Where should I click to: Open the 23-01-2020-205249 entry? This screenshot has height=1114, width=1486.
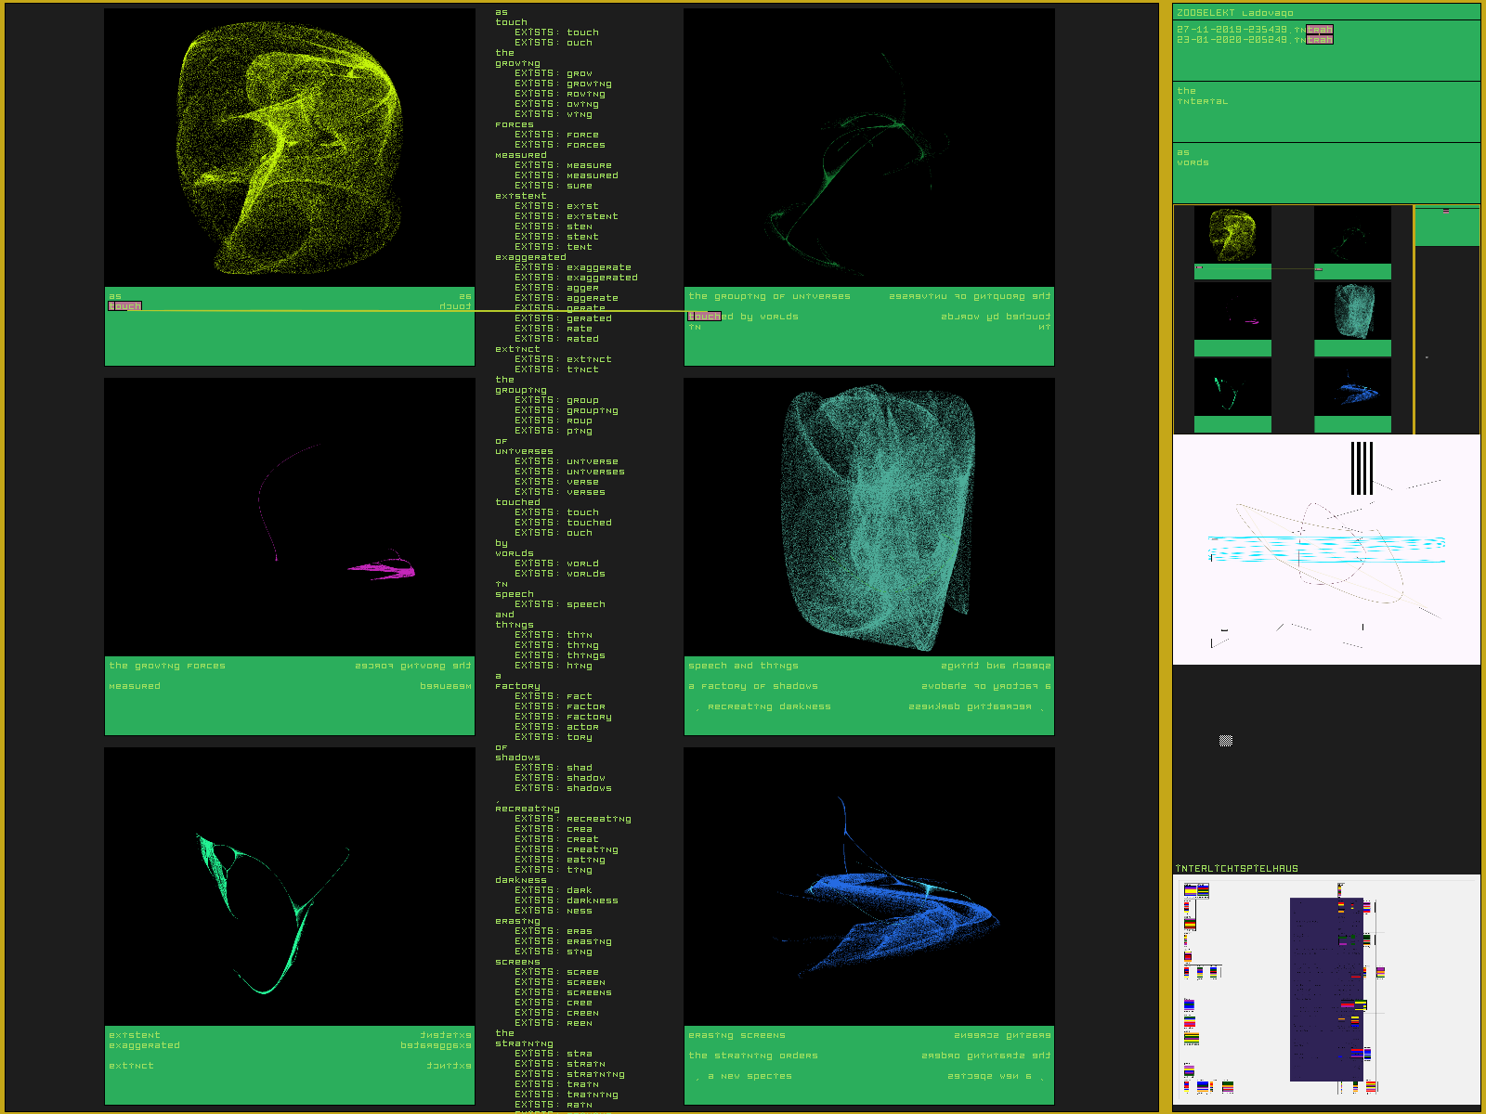[x=1232, y=40]
